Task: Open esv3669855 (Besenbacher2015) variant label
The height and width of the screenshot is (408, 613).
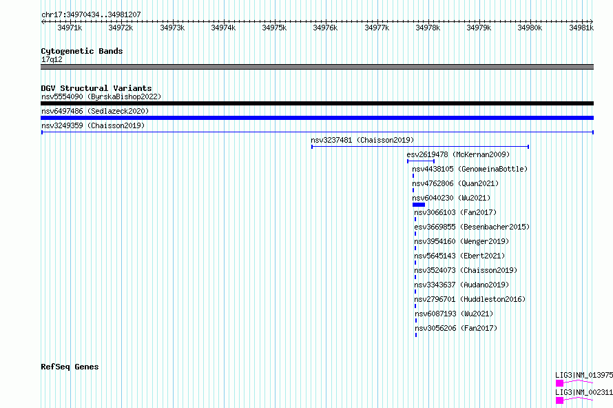Action: point(472,227)
